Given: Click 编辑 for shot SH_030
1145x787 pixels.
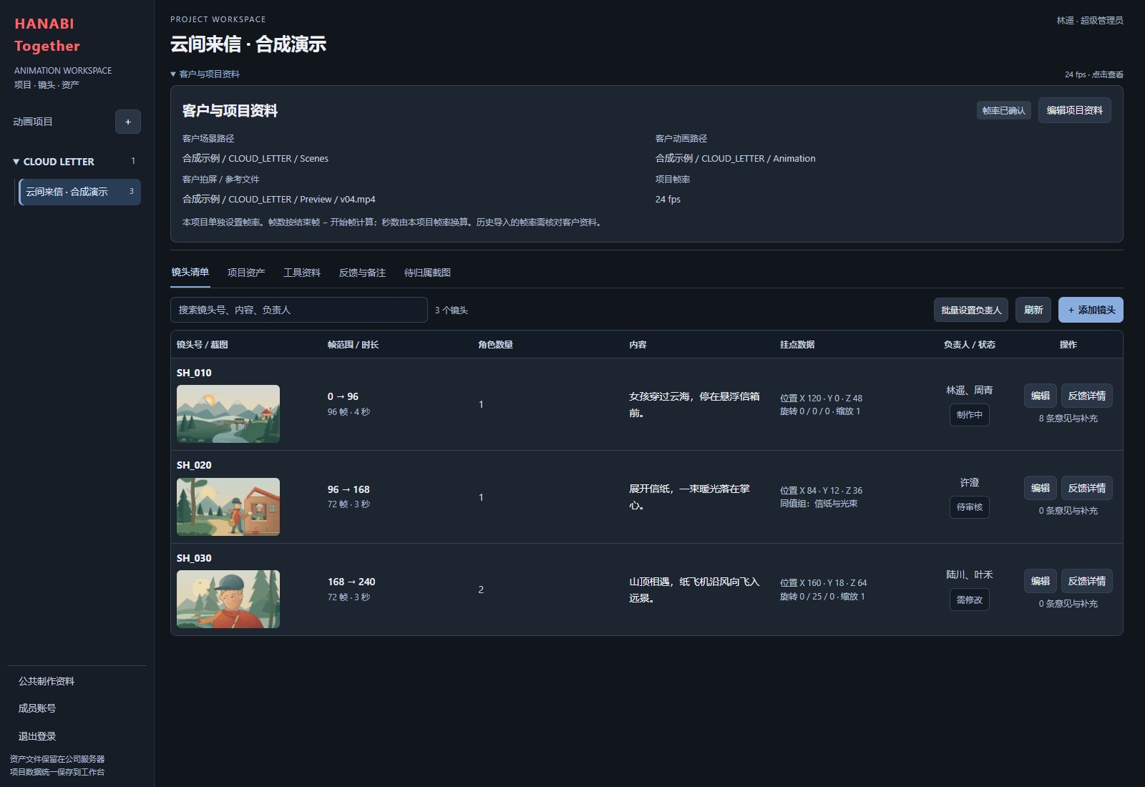Looking at the screenshot, I should (1041, 581).
